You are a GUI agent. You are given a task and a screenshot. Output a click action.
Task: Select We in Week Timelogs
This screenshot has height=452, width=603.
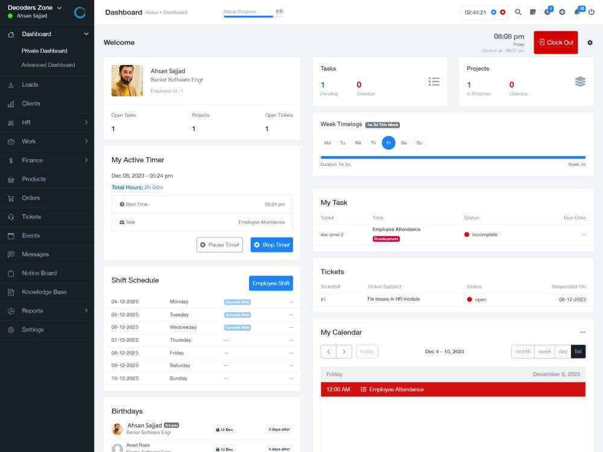pos(358,143)
